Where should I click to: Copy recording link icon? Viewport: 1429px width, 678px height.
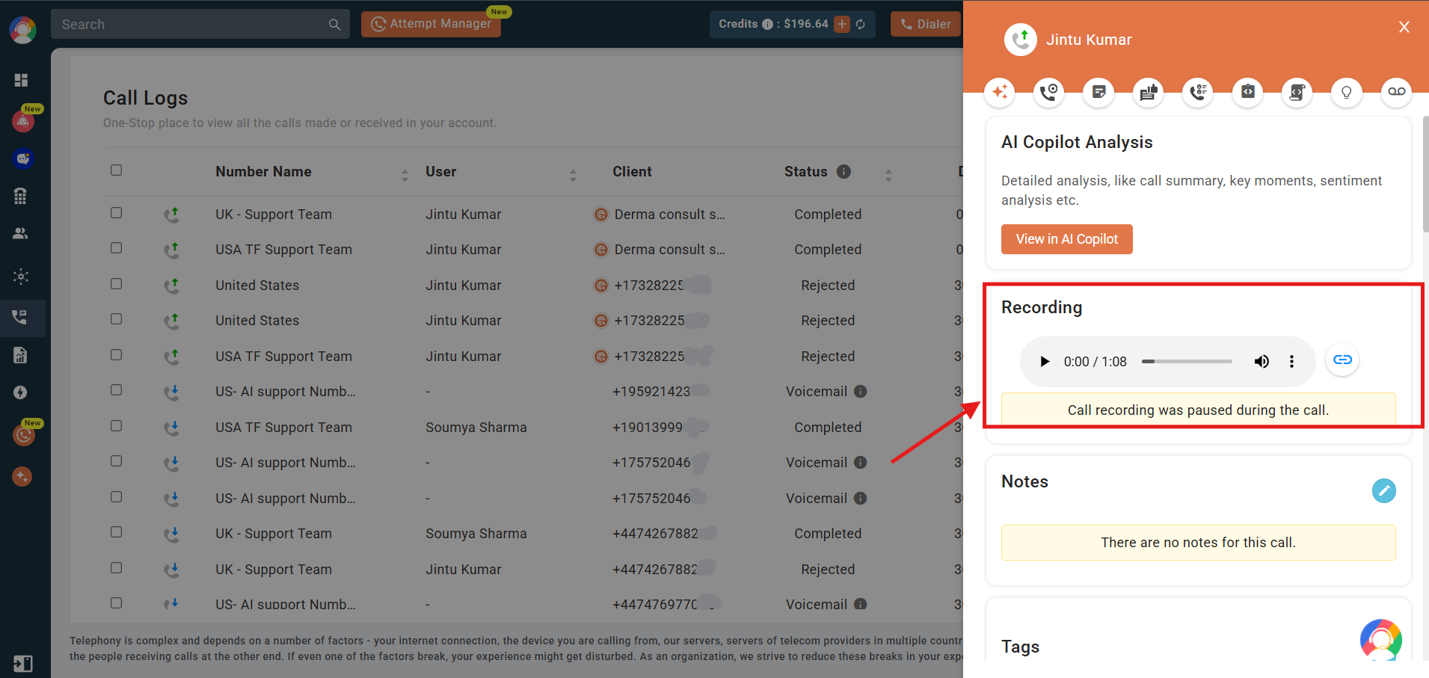pos(1342,360)
